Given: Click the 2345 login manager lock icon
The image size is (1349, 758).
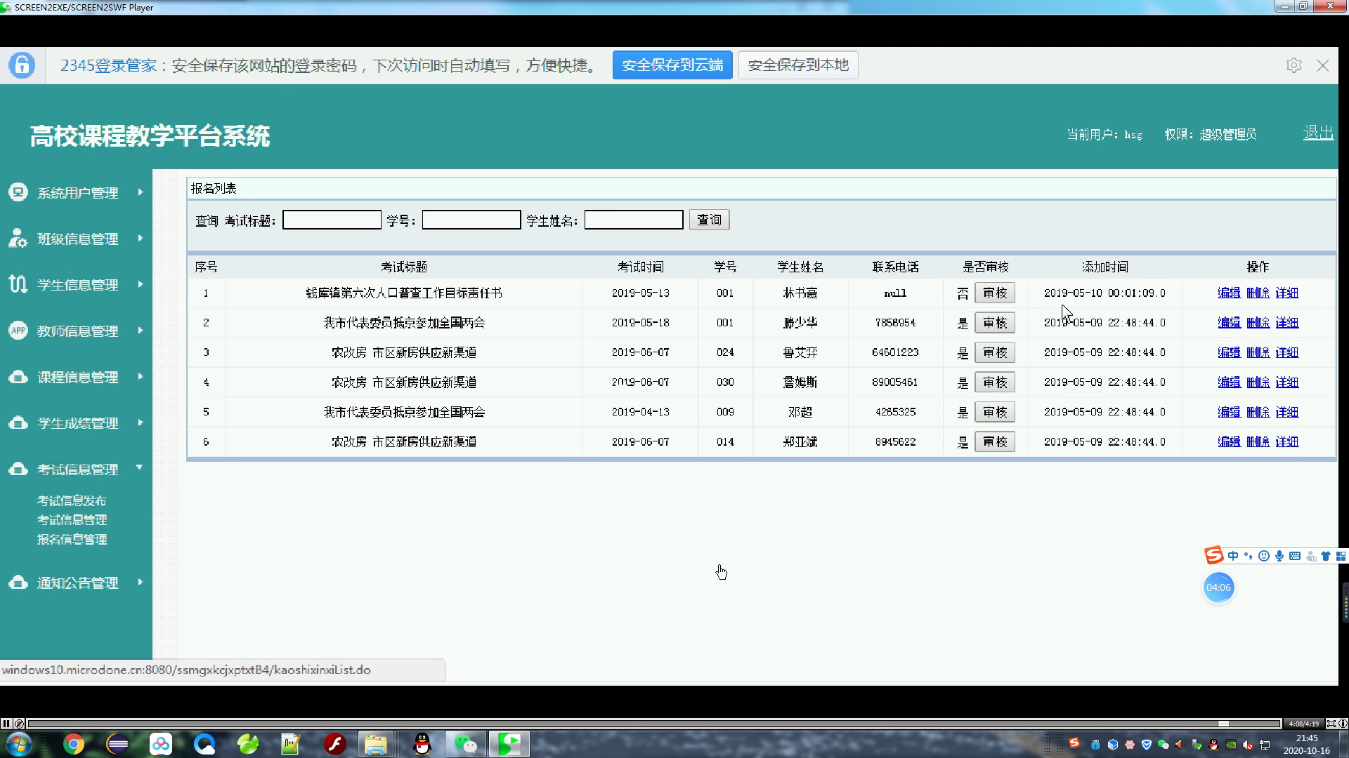Looking at the screenshot, I should pos(22,65).
